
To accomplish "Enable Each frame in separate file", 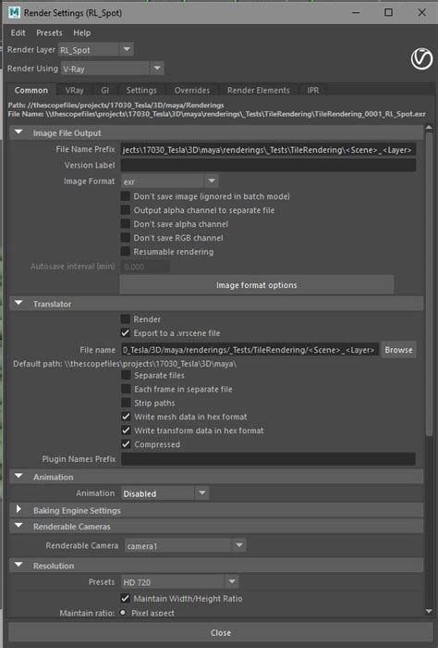I will (x=126, y=389).
